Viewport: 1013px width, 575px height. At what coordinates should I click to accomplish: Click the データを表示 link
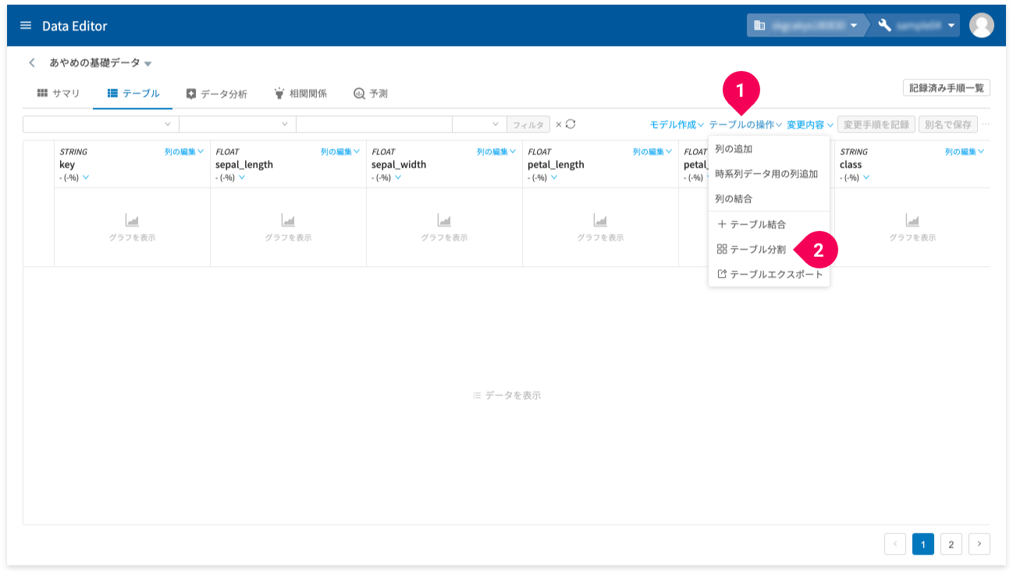[507, 396]
